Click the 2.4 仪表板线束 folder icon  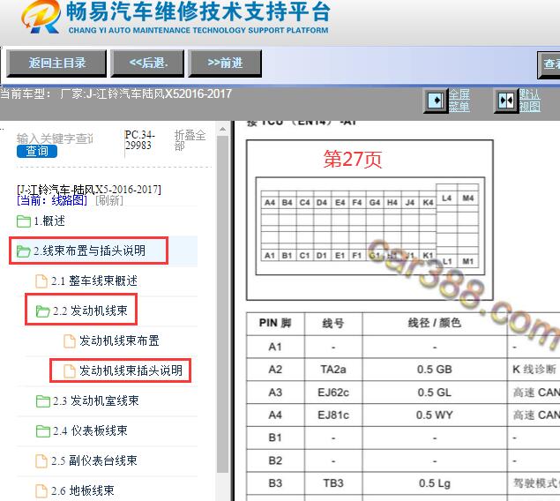tap(43, 431)
